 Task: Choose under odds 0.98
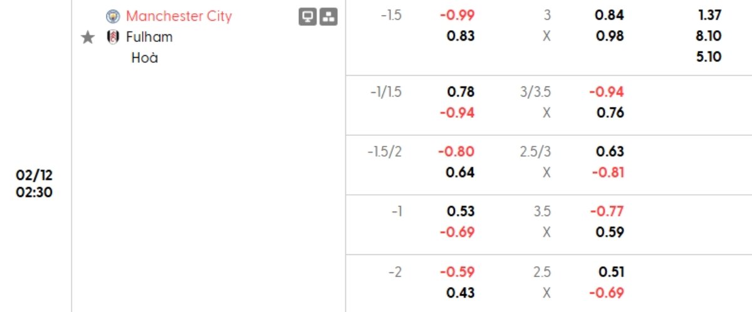(x=610, y=36)
